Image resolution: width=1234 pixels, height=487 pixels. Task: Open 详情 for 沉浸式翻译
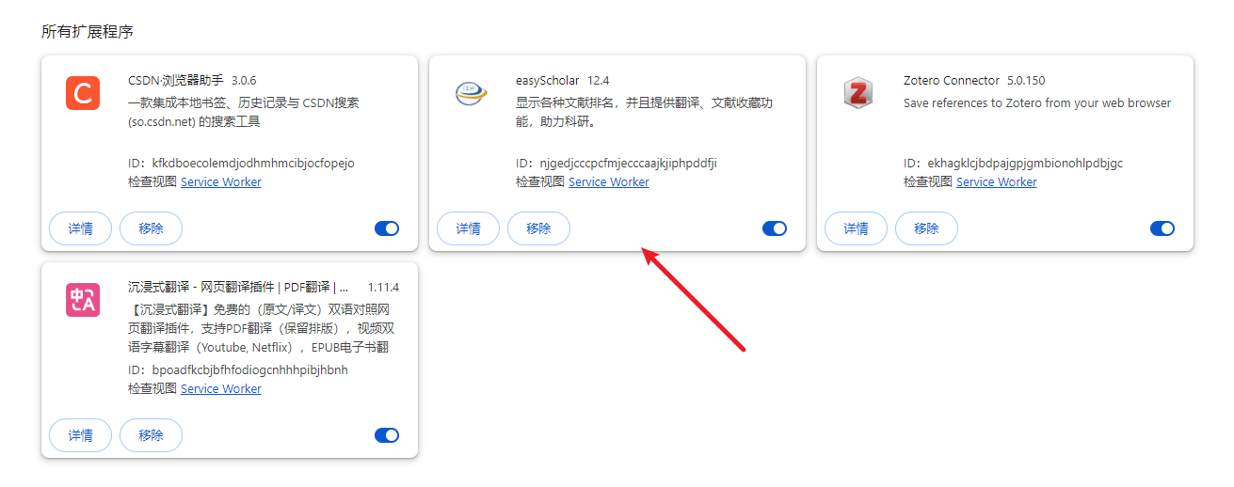(x=81, y=435)
